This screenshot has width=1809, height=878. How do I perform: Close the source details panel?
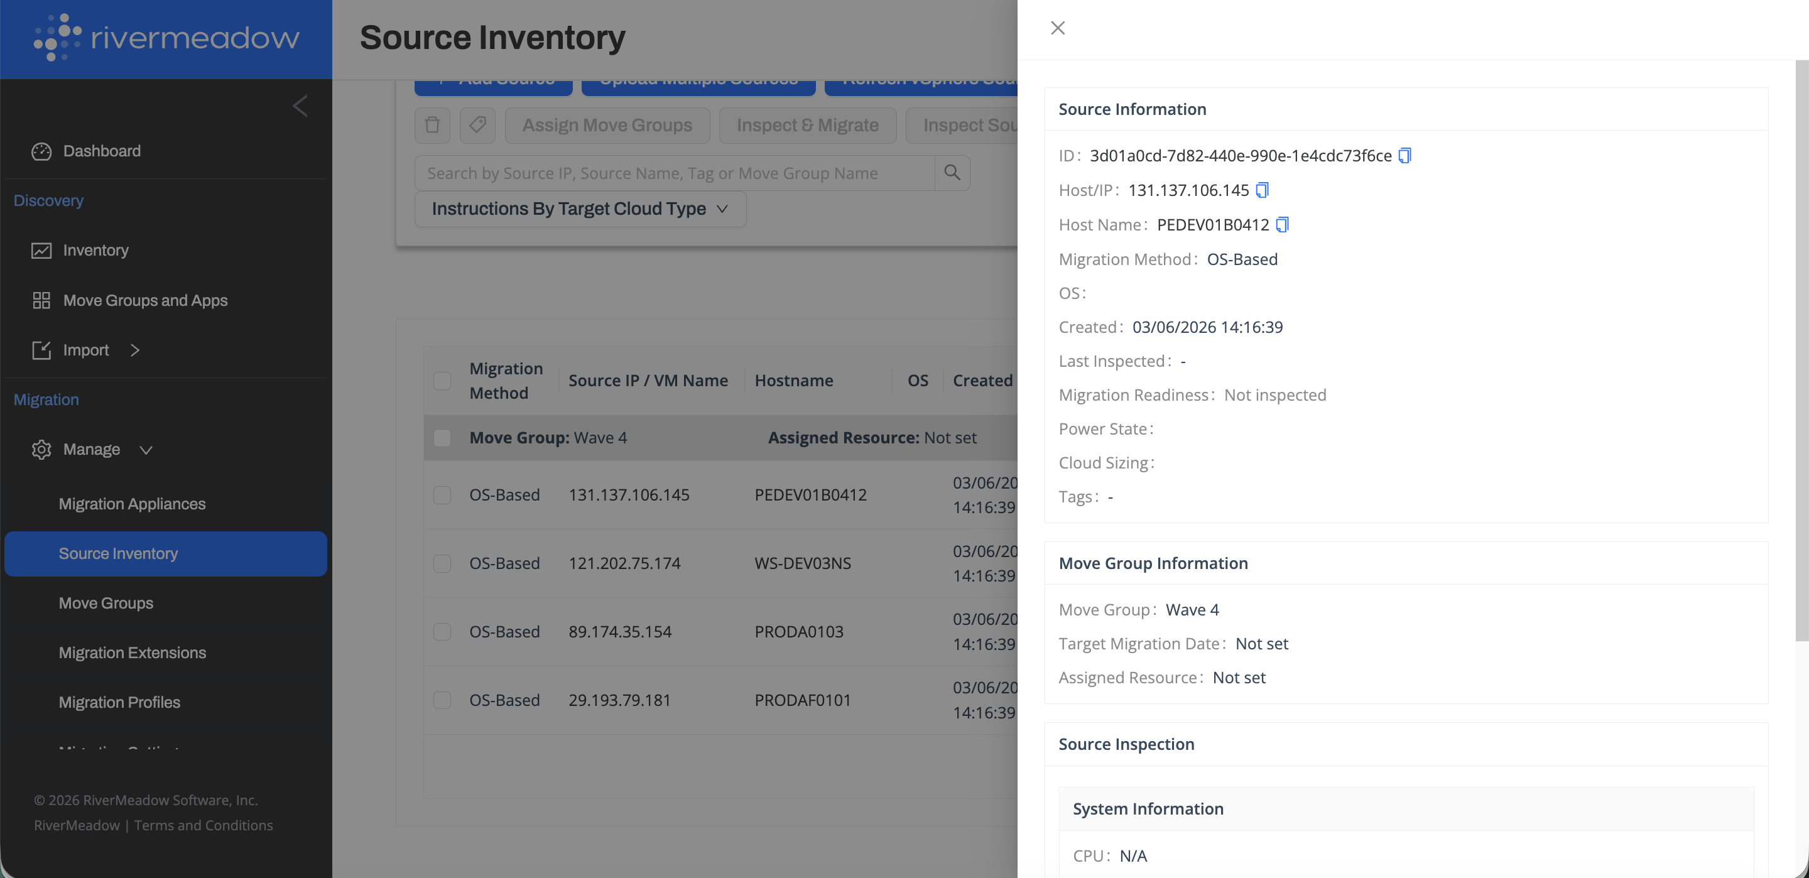1057,28
